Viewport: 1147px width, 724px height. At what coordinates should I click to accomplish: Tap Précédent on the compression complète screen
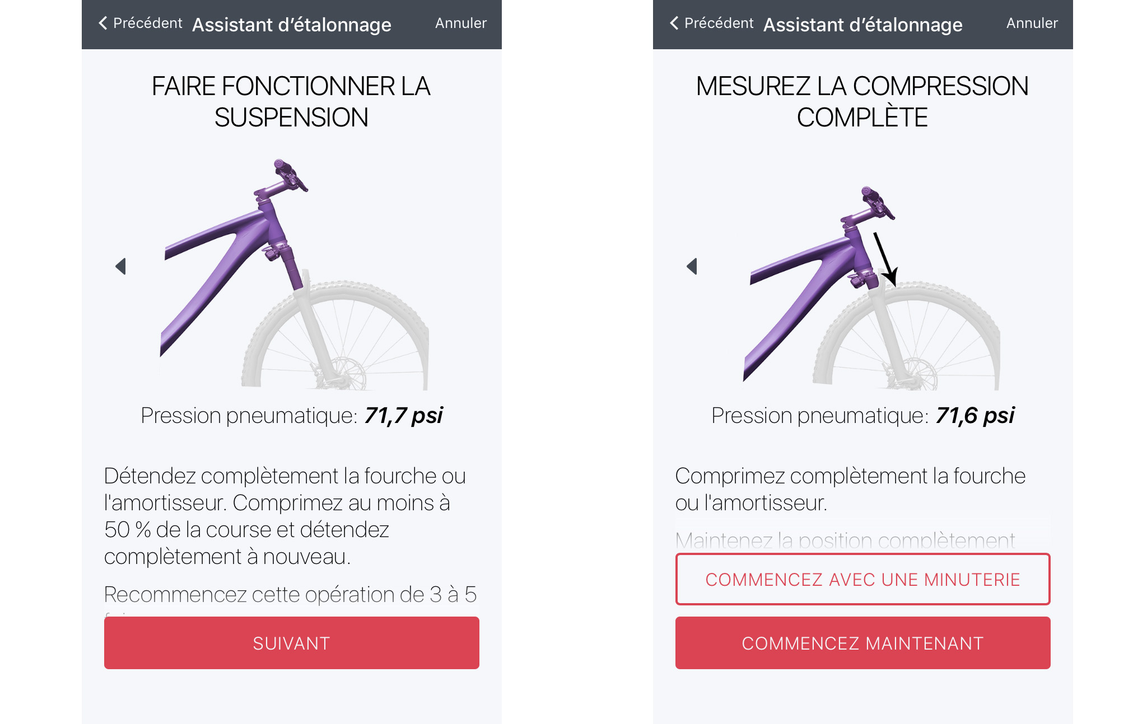tap(718, 23)
